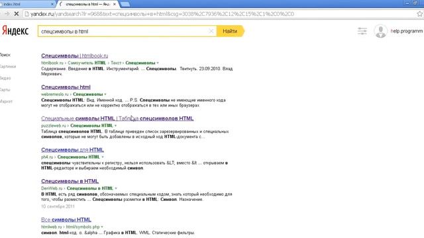The image size is (424, 238).
Task: Click the '10 сентября 2011' date text
Action: click(x=58, y=206)
